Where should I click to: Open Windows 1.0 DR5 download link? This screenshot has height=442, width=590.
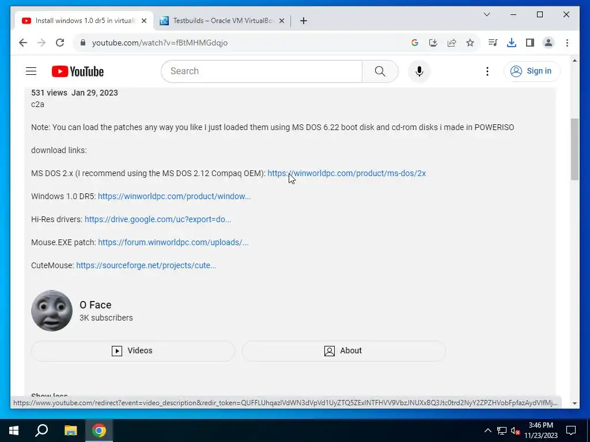(174, 196)
